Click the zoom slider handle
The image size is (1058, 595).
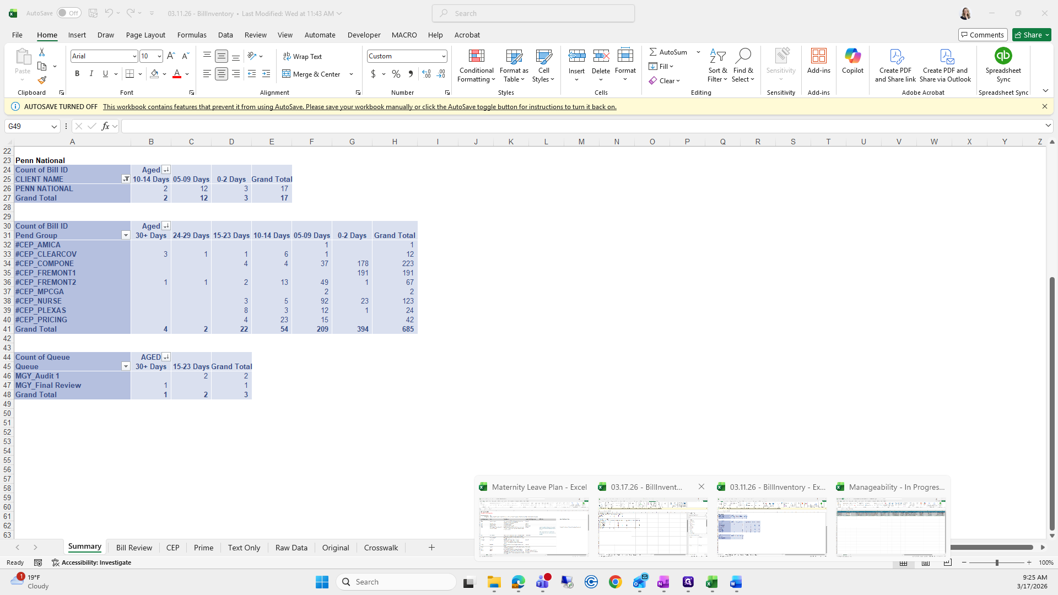coord(997,562)
